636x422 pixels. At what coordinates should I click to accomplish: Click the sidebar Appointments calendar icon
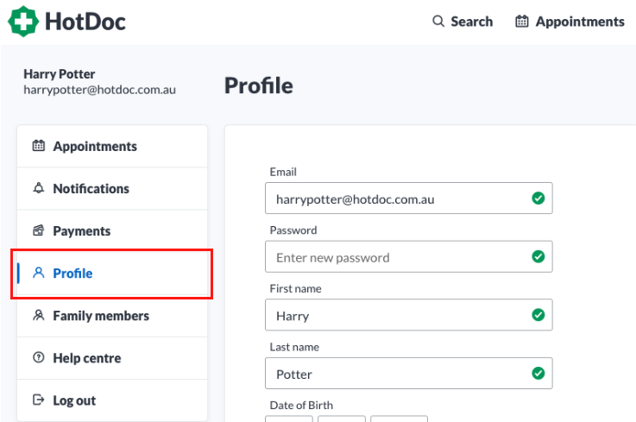click(39, 146)
